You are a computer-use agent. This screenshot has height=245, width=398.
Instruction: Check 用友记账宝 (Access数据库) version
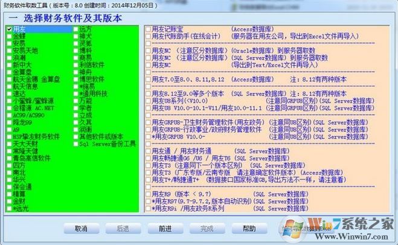pyautogui.click(x=148, y=29)
